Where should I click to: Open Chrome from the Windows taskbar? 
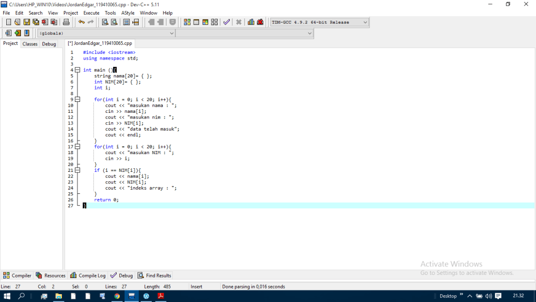117,296
